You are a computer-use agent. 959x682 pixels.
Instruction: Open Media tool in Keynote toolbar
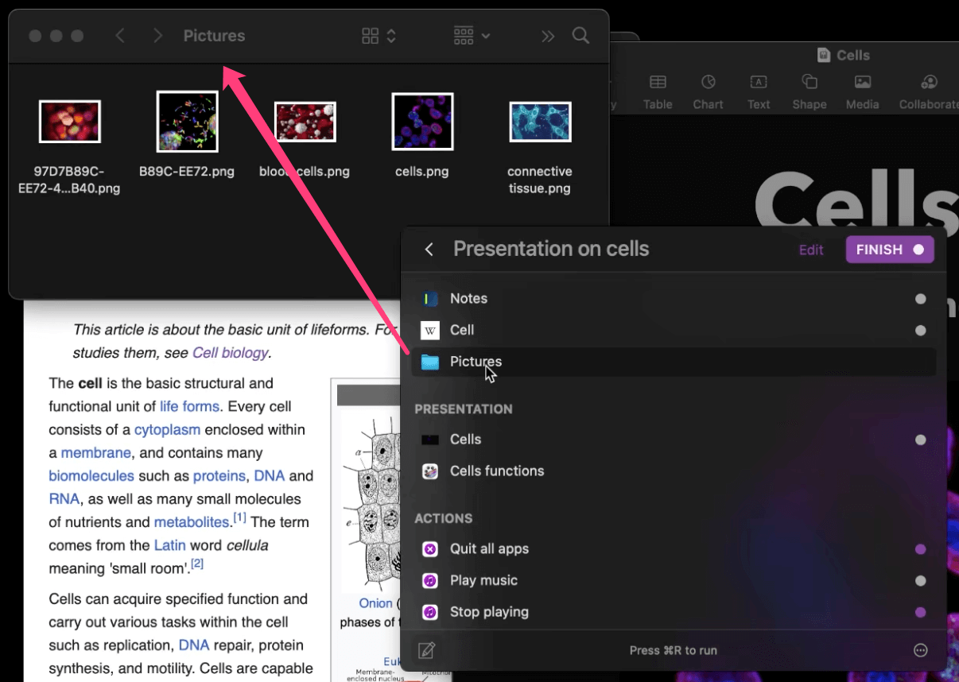coord(863,92)
